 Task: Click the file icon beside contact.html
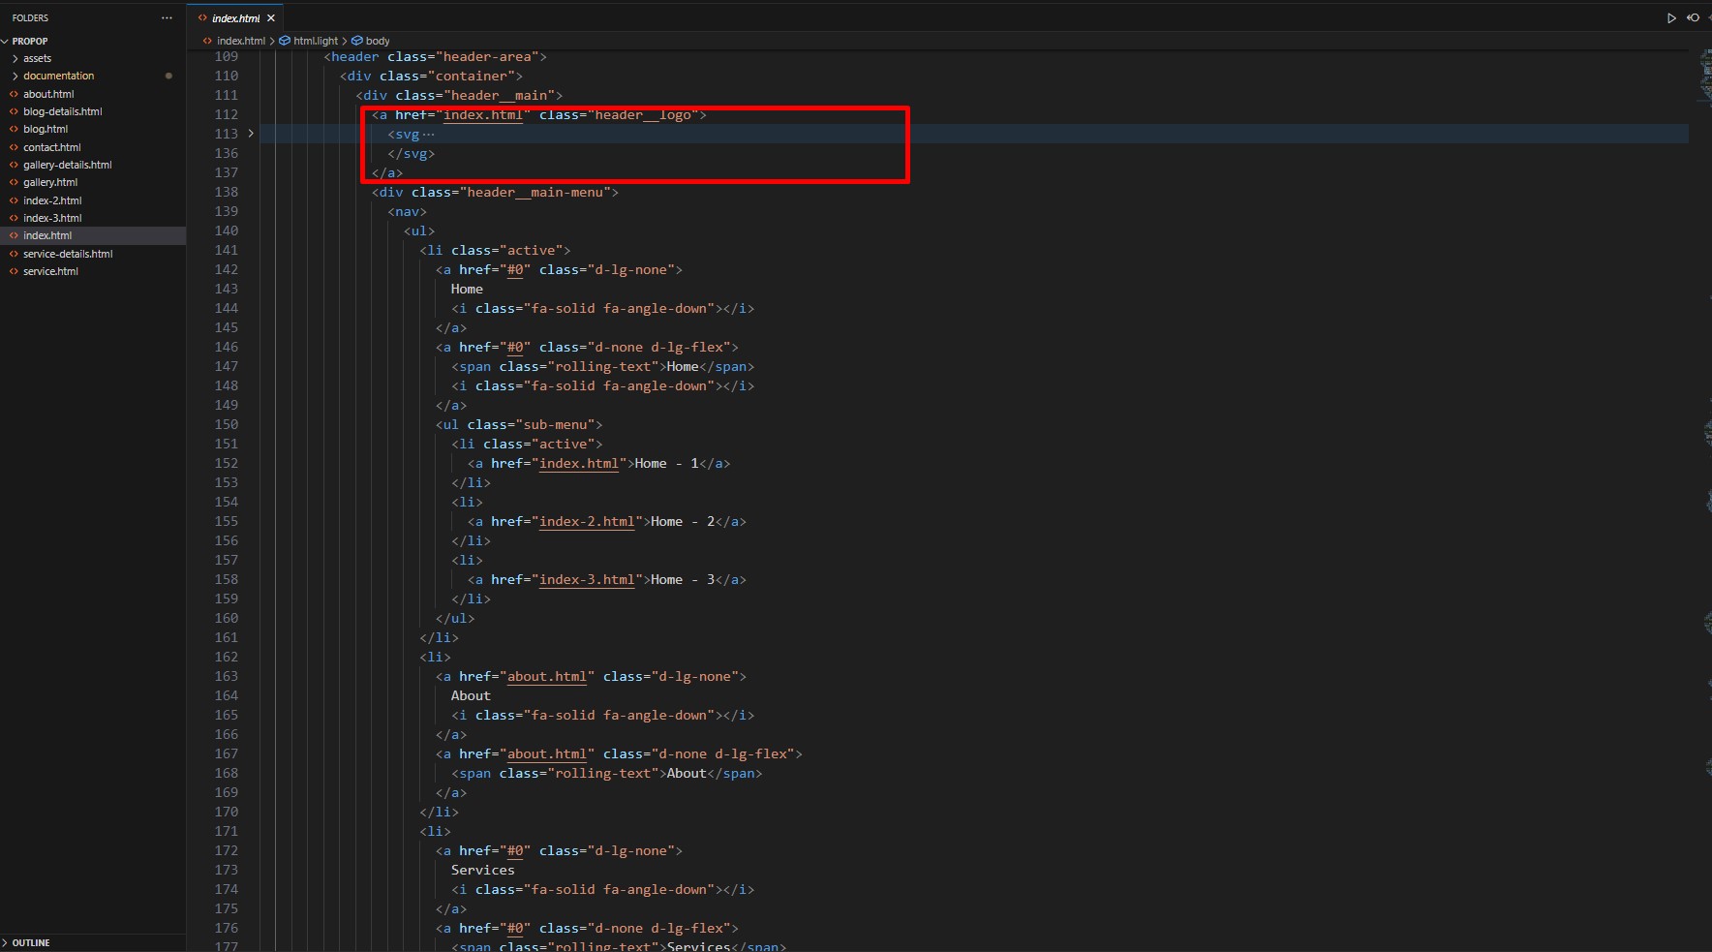(14, 147)
